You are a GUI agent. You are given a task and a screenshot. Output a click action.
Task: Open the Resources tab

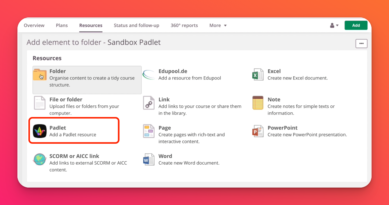91,25
